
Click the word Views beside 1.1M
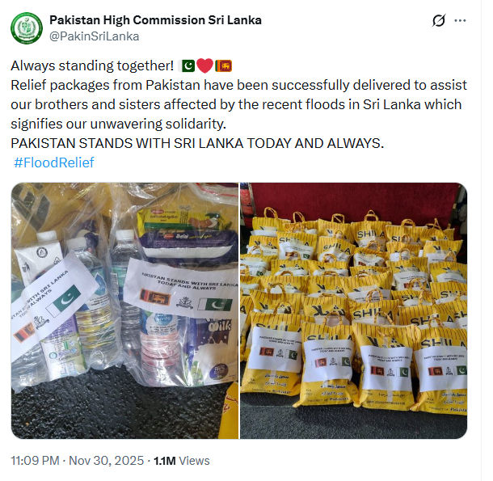click(x=194, y=461)
